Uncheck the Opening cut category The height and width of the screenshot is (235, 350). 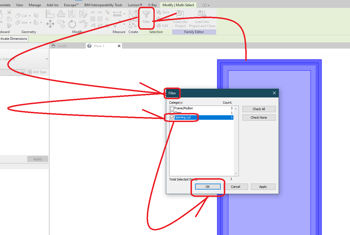click(x=172, y=117)
